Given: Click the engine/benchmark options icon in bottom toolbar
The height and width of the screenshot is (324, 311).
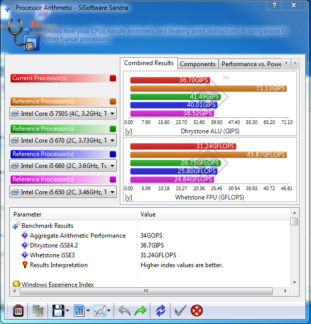Looking at the screenshot, I should point(18,311).
